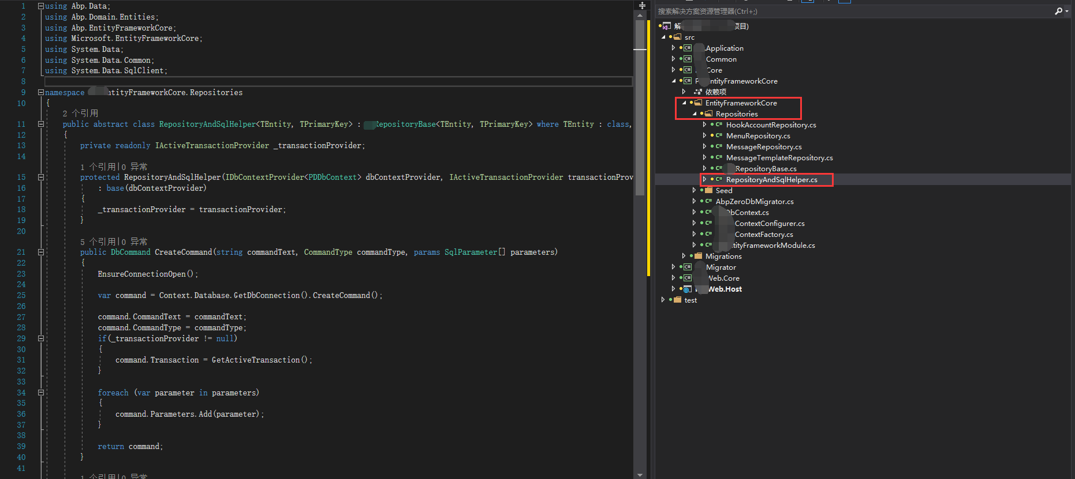Screen dimensions: 1075x479
Task: Collapse the namespace block in editor
Action: click(x=41, y=92)
